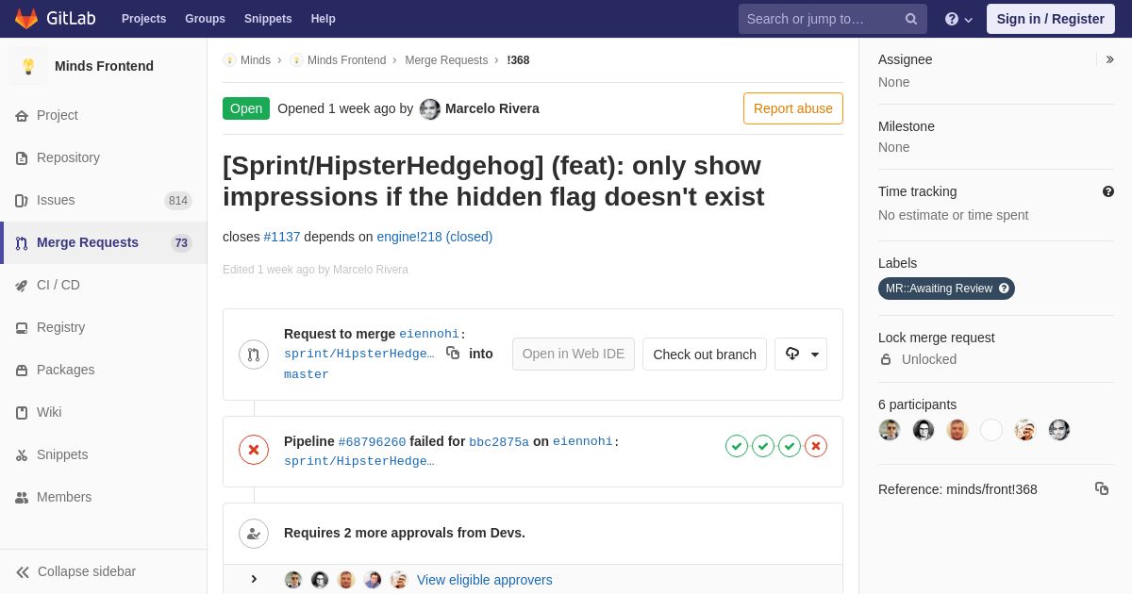Click the Awaiting Review label help icon
Screen dimensions: 1132x594
[x=1004, y=289]
